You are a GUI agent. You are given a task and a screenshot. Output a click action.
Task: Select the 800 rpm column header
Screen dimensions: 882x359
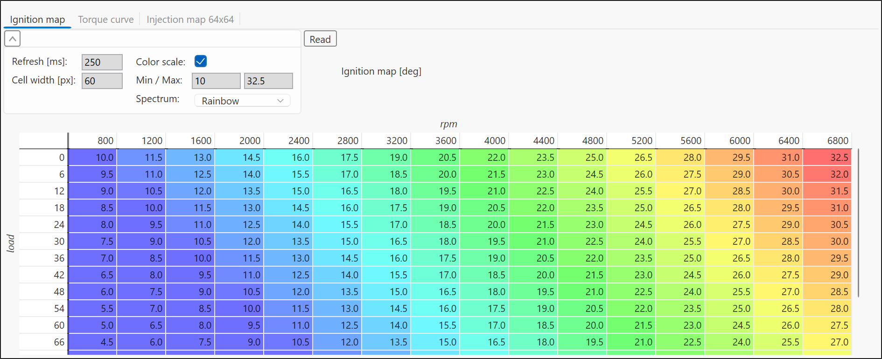(x=92, y=140)
